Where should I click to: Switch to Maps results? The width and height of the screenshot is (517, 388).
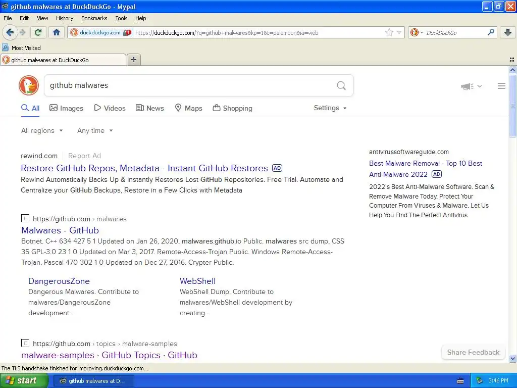tap(189, 108)
